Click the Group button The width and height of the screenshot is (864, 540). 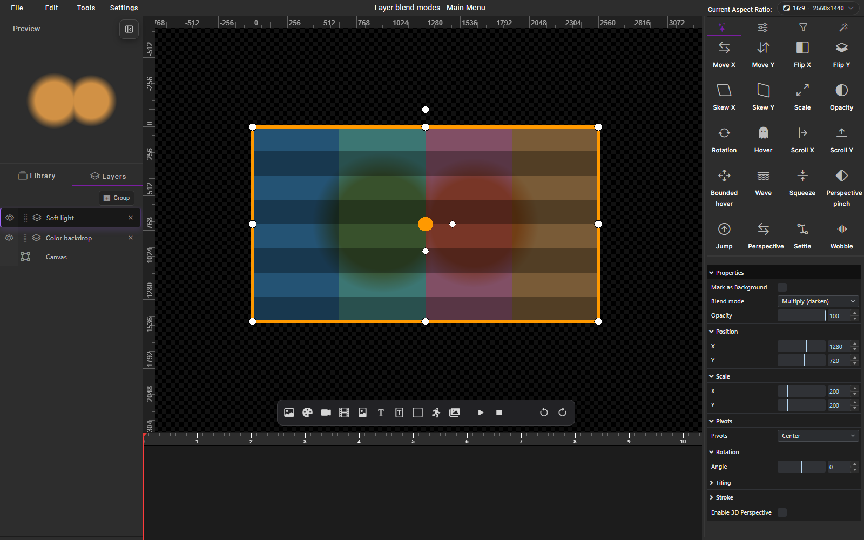pyautogui.click(x=117, y=198)
